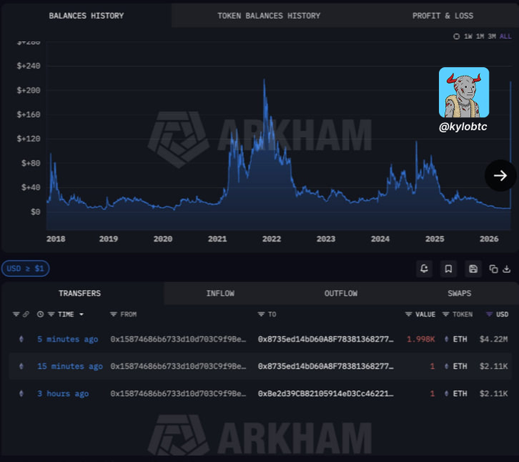This screenshot has width=519, height=462.
Task: Open the Swaps tab
Action: coord(459,293)
